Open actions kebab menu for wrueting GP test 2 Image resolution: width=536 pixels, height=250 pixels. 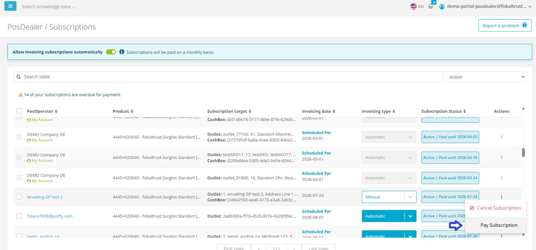(x=502, y=197)
